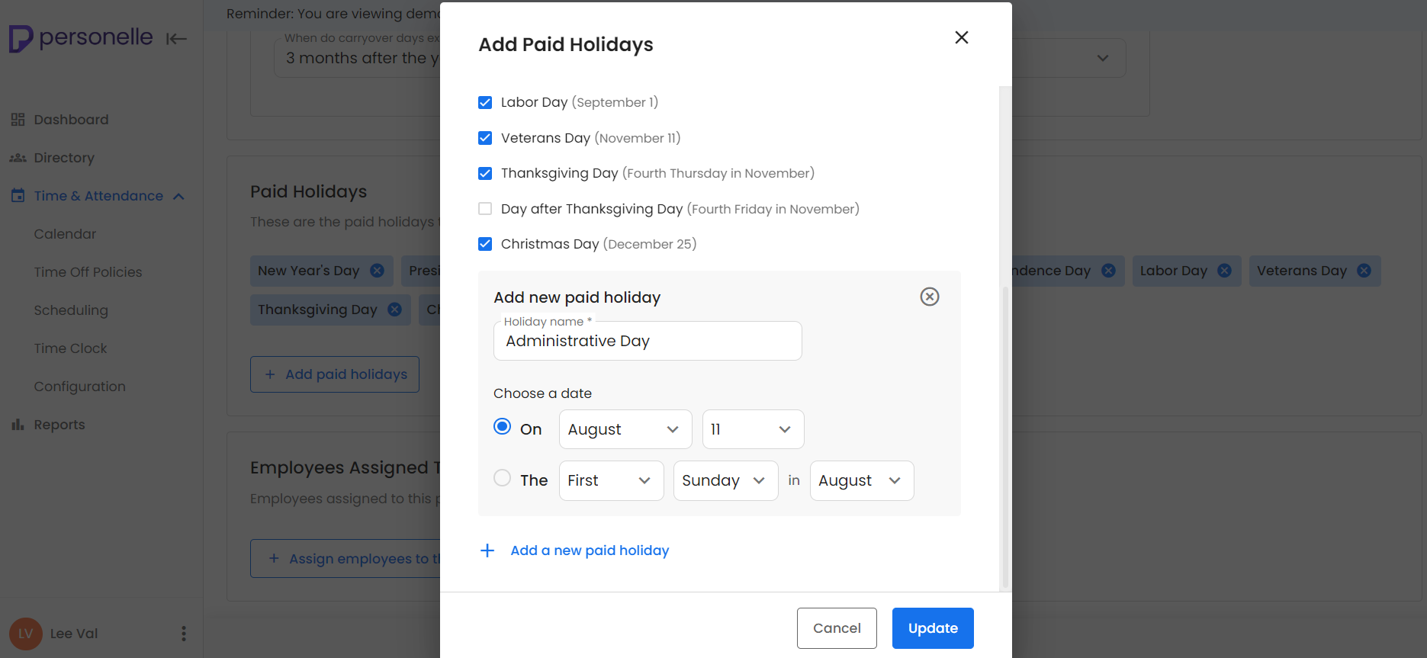The height and width of the screenshot is (658, 1427).
Task: Expand the Sunday weekday dropdown
Action: click(x=725, y=480)
